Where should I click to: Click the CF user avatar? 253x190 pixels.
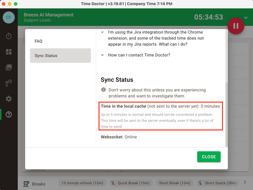[9, 17]
